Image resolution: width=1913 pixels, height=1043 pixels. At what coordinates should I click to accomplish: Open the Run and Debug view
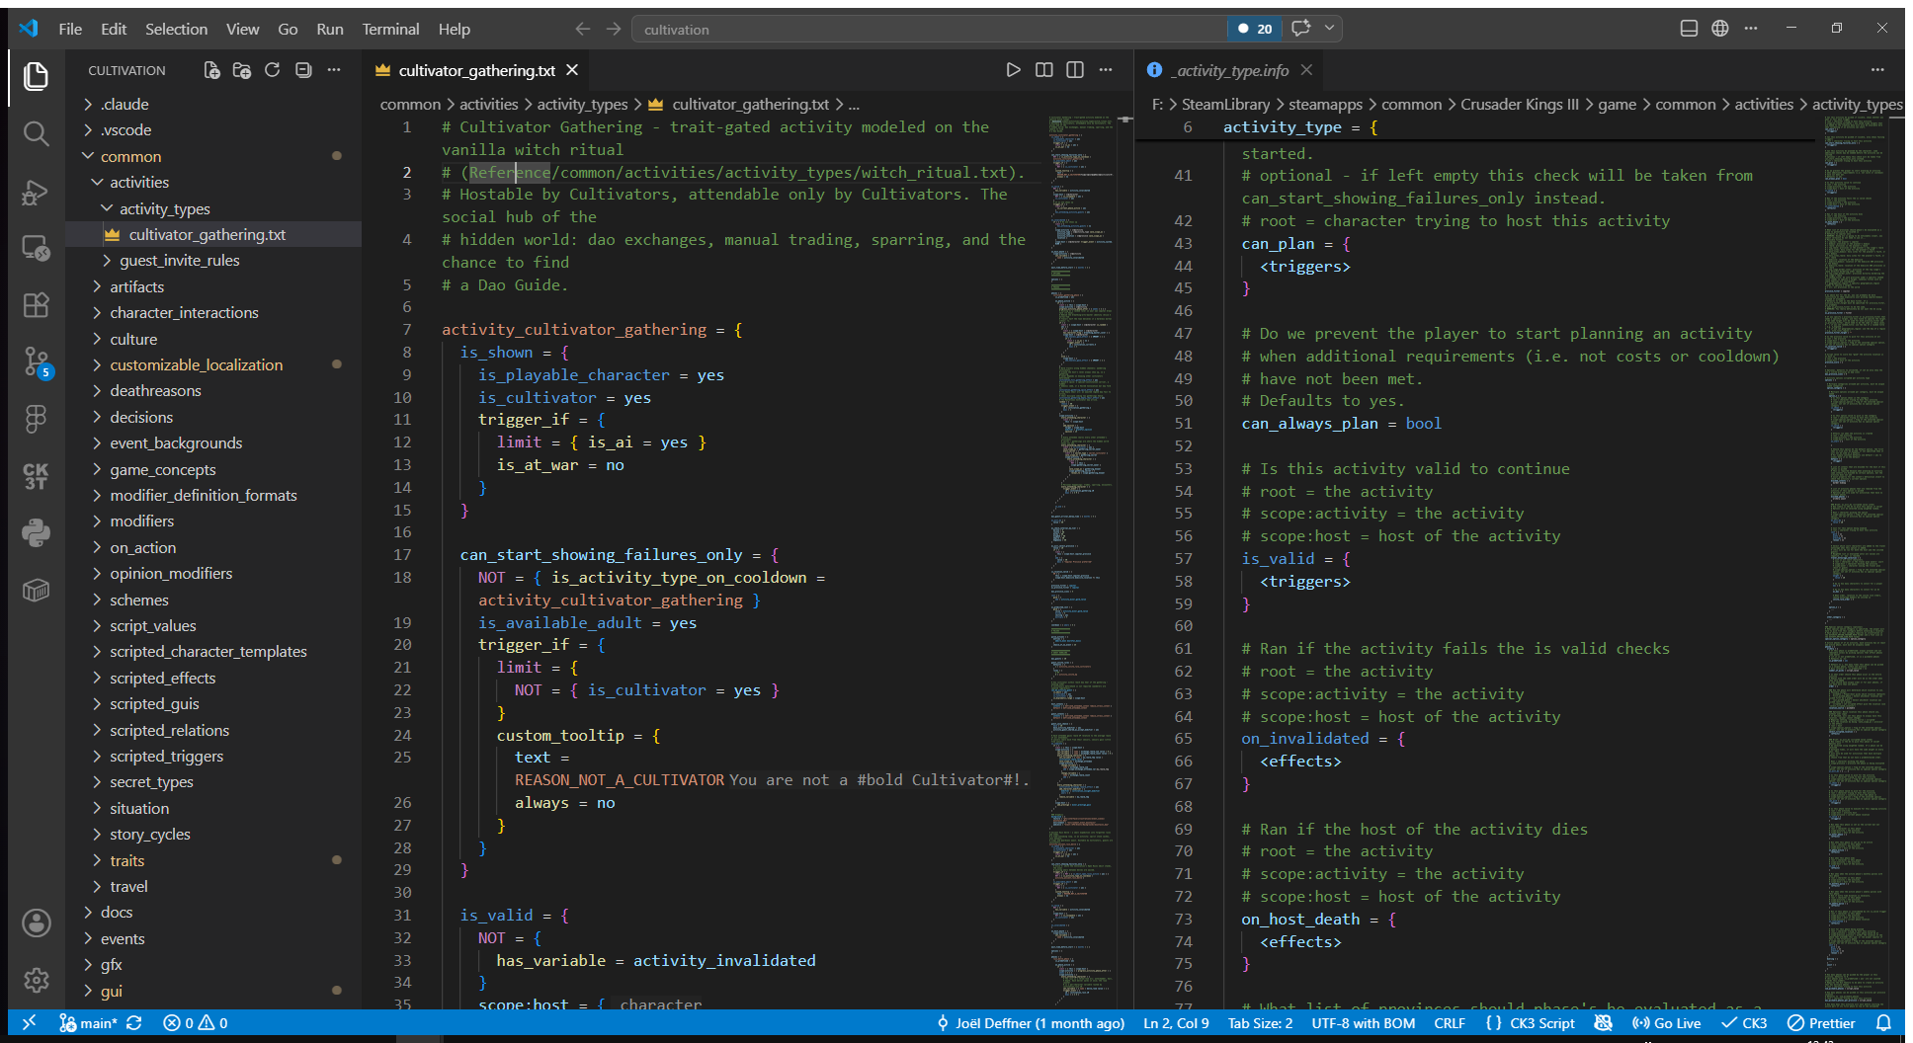tap(36, 192)
